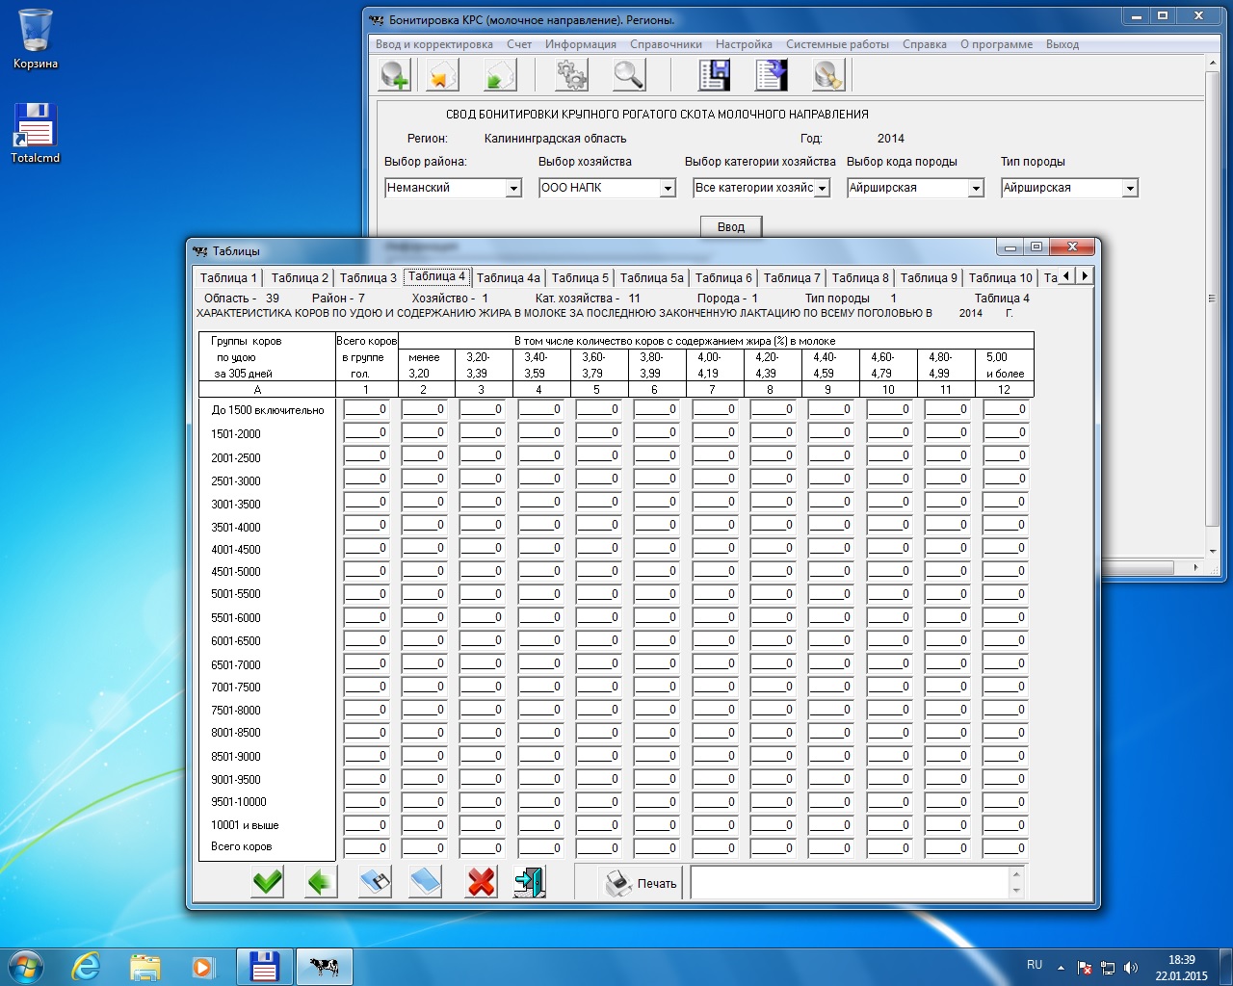Click the Ввод button in main window

pos(731,227)
